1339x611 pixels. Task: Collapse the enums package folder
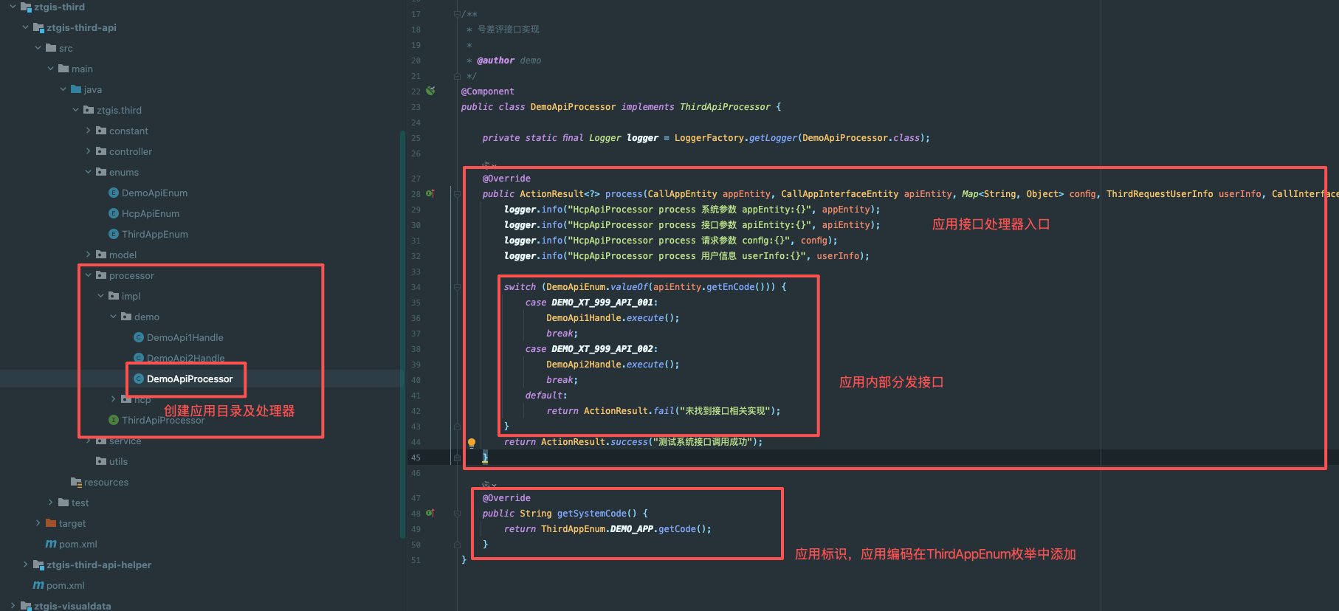(89, 172)
